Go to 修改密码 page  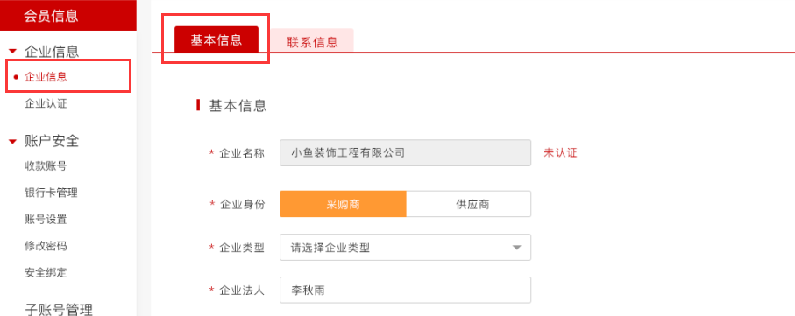pyautogui.click(x=46, y=246)
